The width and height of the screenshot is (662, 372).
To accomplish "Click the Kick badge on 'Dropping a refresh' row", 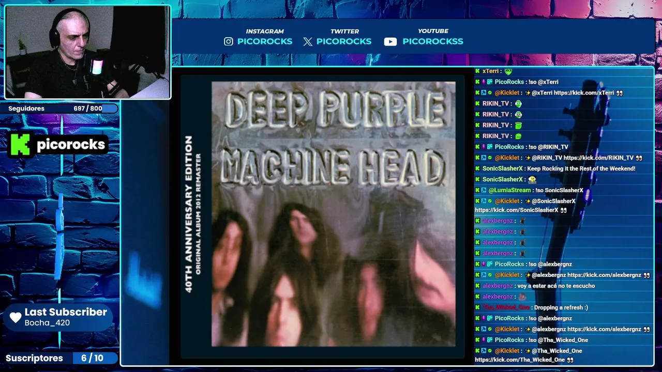I will [478, 308].
